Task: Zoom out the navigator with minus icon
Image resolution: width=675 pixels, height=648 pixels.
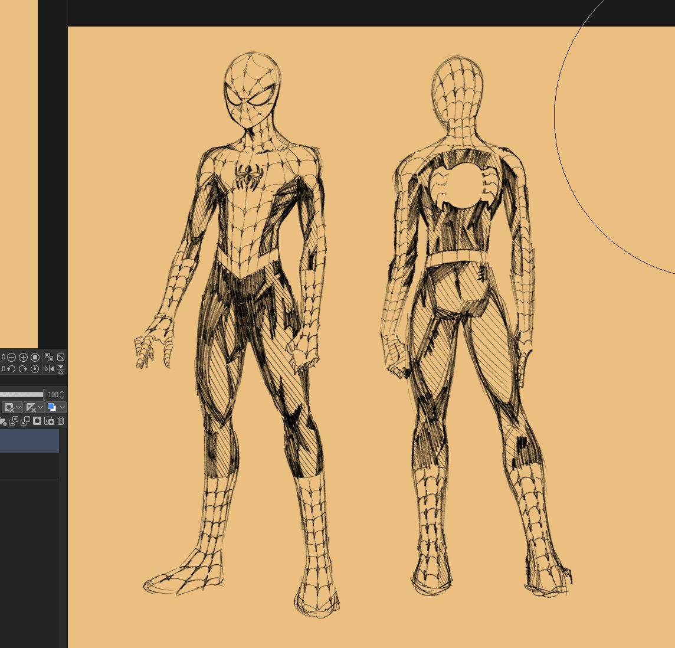Action: [12, 358]
